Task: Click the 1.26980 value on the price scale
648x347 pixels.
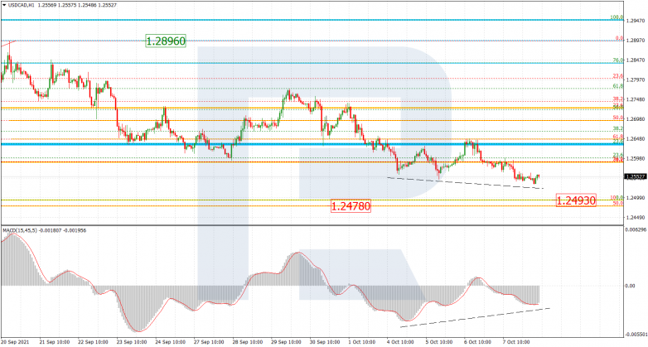Action: 636,119
